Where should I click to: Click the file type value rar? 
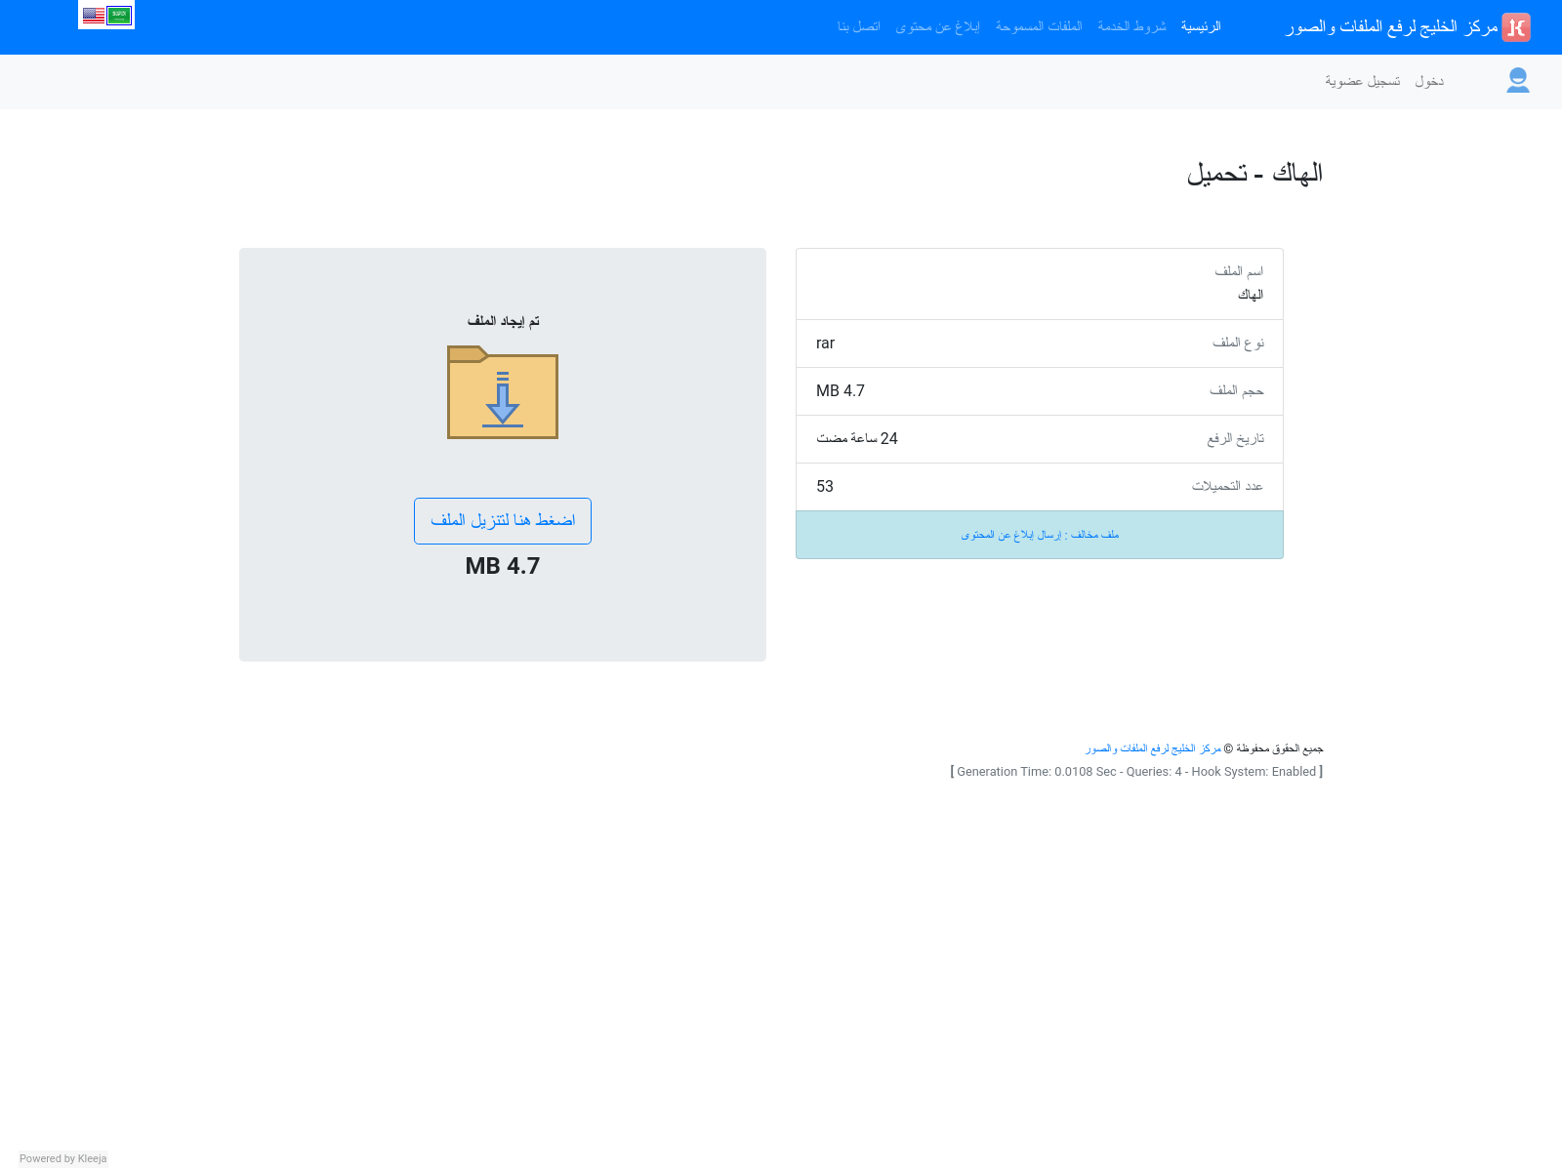pos(826,343)
